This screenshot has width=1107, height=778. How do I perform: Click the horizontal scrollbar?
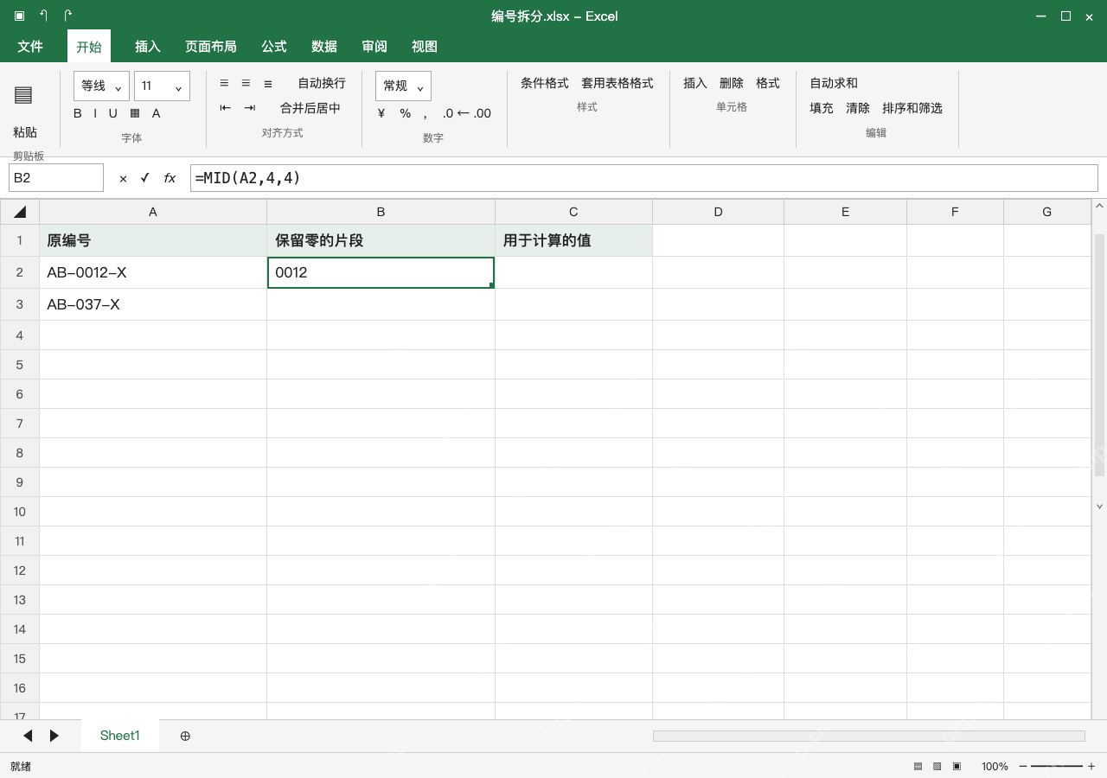868,736
